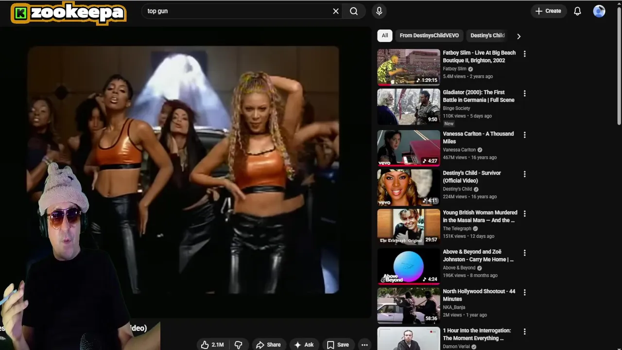Open the 1 Hour Into the Interrogation thumbnail
622x350 pixels.
click(x=409, y=339)
